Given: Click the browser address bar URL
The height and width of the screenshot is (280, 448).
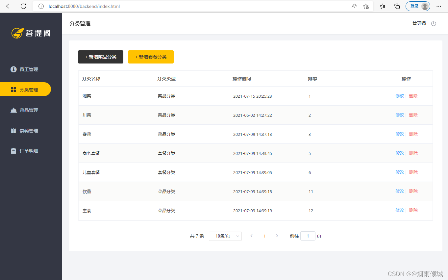Looking at the screenshot, I should 84,6.
